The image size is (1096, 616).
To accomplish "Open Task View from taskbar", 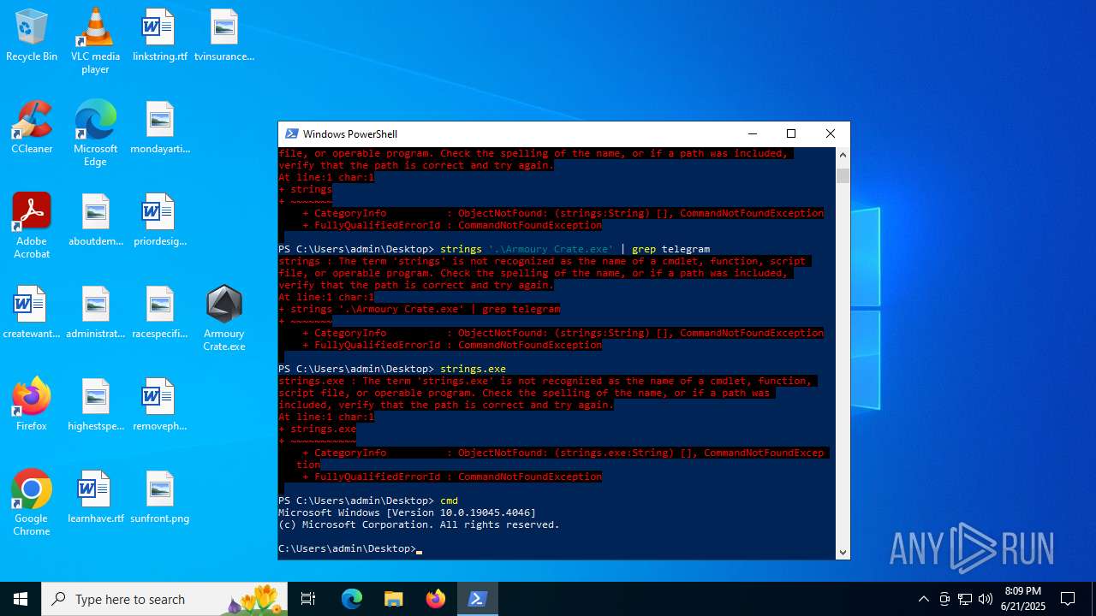I will tap(308, 599).
